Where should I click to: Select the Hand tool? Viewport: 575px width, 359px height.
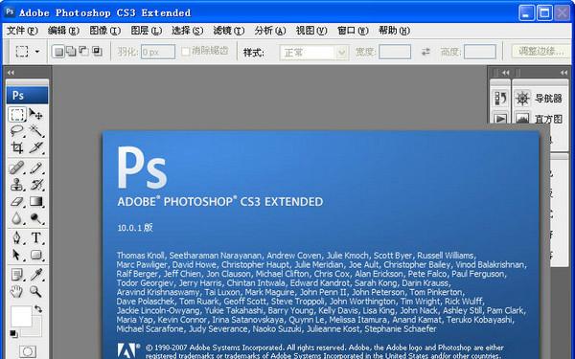[x=17, y=292]
